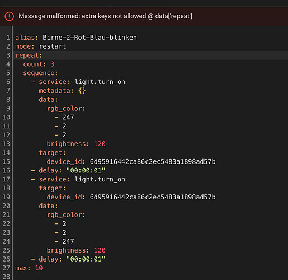Image resolution: width=288 pixels, height=280 pixels.
Task: Click the 247 value on line 24
Action: 68,241
